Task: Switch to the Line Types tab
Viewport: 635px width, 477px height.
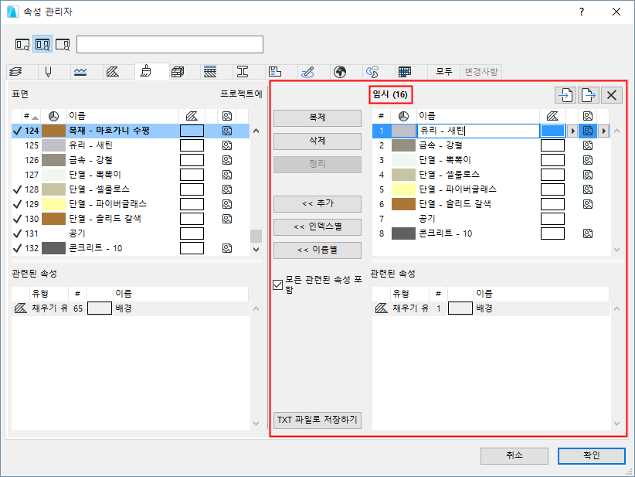Action: tap(80, 72)
